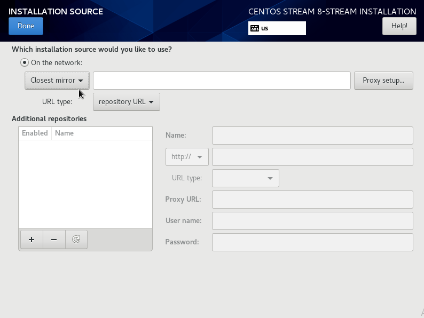This screenshot has height=318, width=424.
Task: Remove selected repository with minus icon
Action: coord(54,240)
